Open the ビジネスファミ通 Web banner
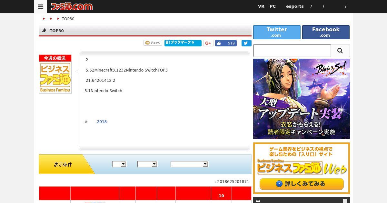387x203 pixels. tap(302, 168)
